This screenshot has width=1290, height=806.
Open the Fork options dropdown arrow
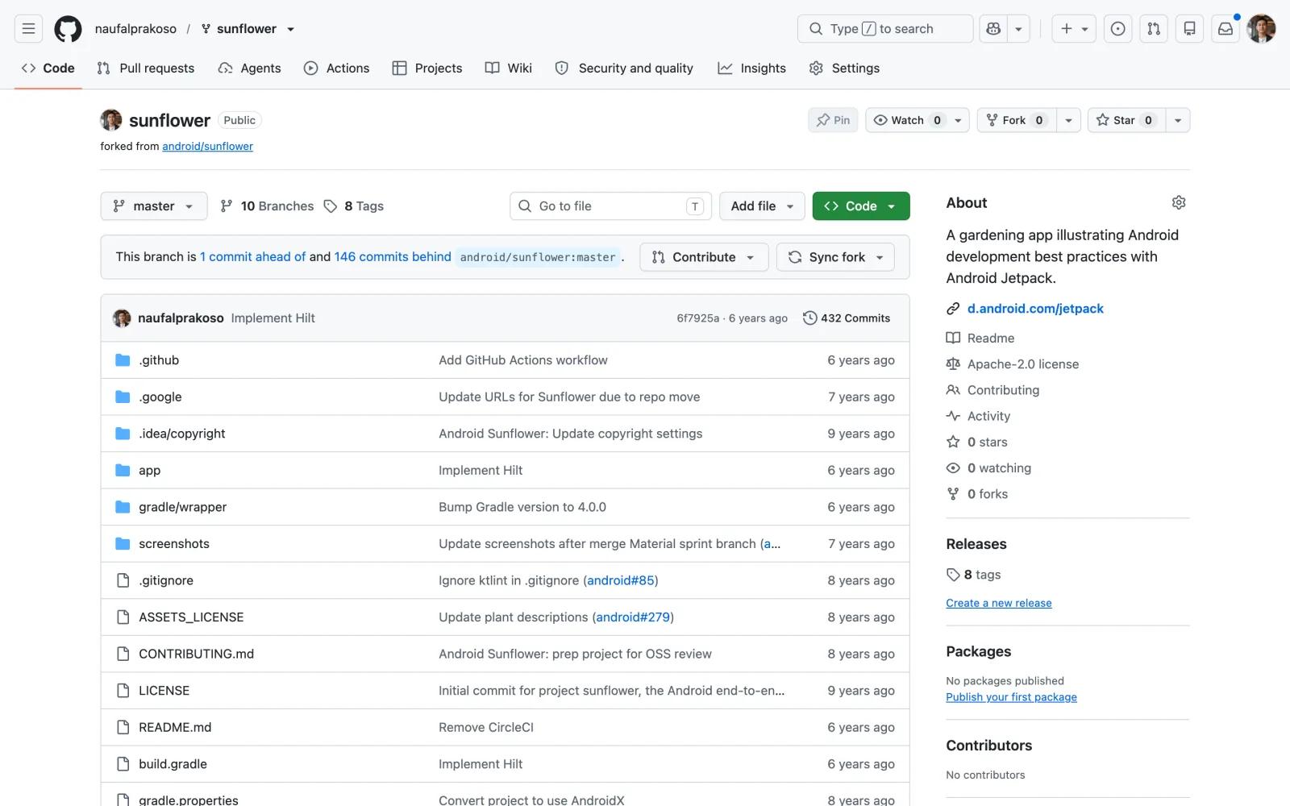(x=1068, y=120)
